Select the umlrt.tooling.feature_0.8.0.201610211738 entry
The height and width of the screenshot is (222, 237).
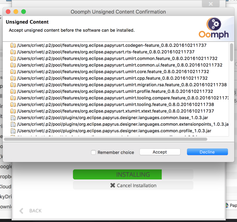(115, 105)
